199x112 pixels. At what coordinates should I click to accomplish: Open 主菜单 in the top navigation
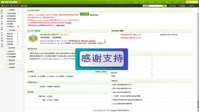point(135,2)
